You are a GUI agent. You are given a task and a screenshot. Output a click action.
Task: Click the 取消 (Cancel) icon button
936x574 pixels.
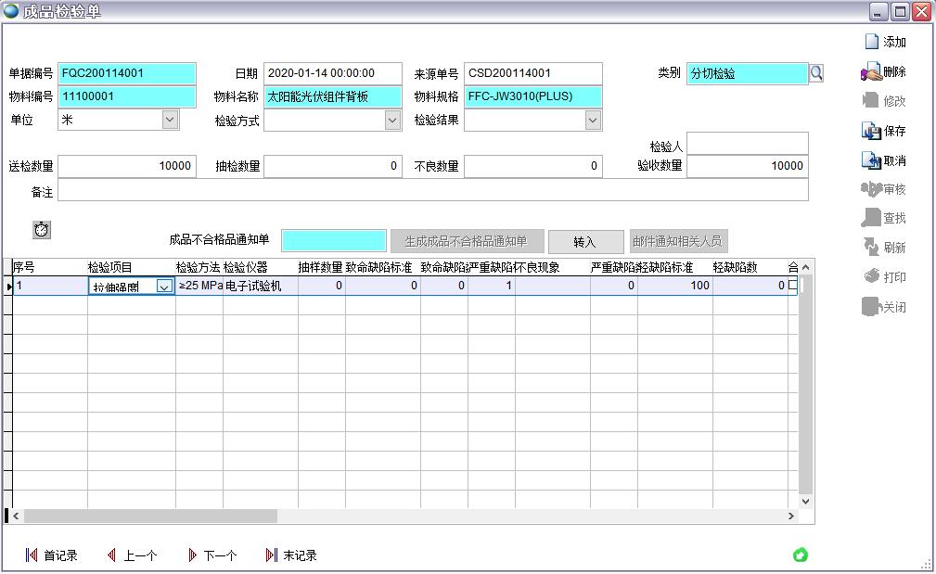(884, 160)
